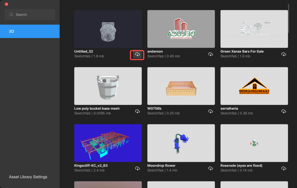Click "Sketchfab | 0.38 mb" info text
Image resolution: width=297 pixels, height=188 pixels.
point(237,113)
